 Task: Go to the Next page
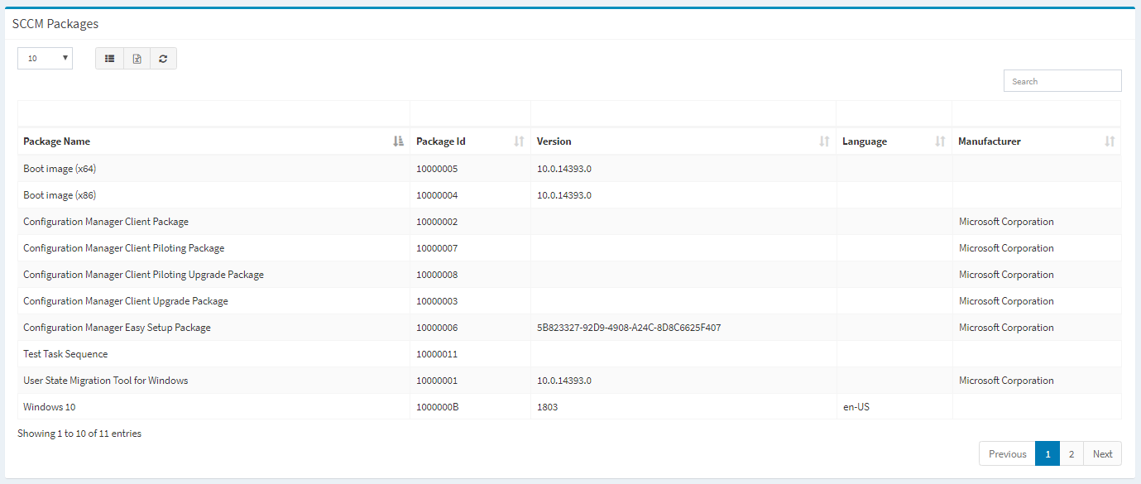[x=1102, y=453]
